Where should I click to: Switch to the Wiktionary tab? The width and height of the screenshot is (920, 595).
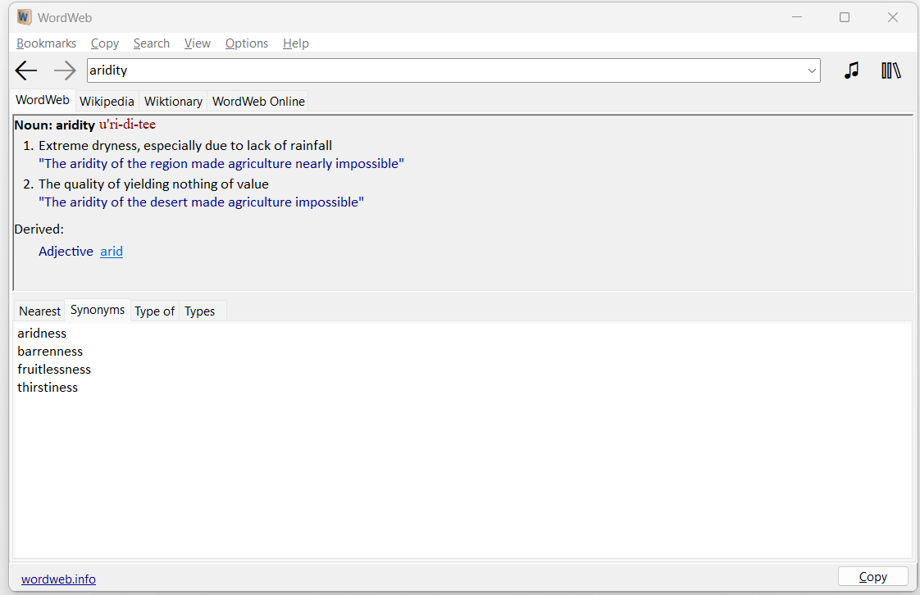click(173, 102)
